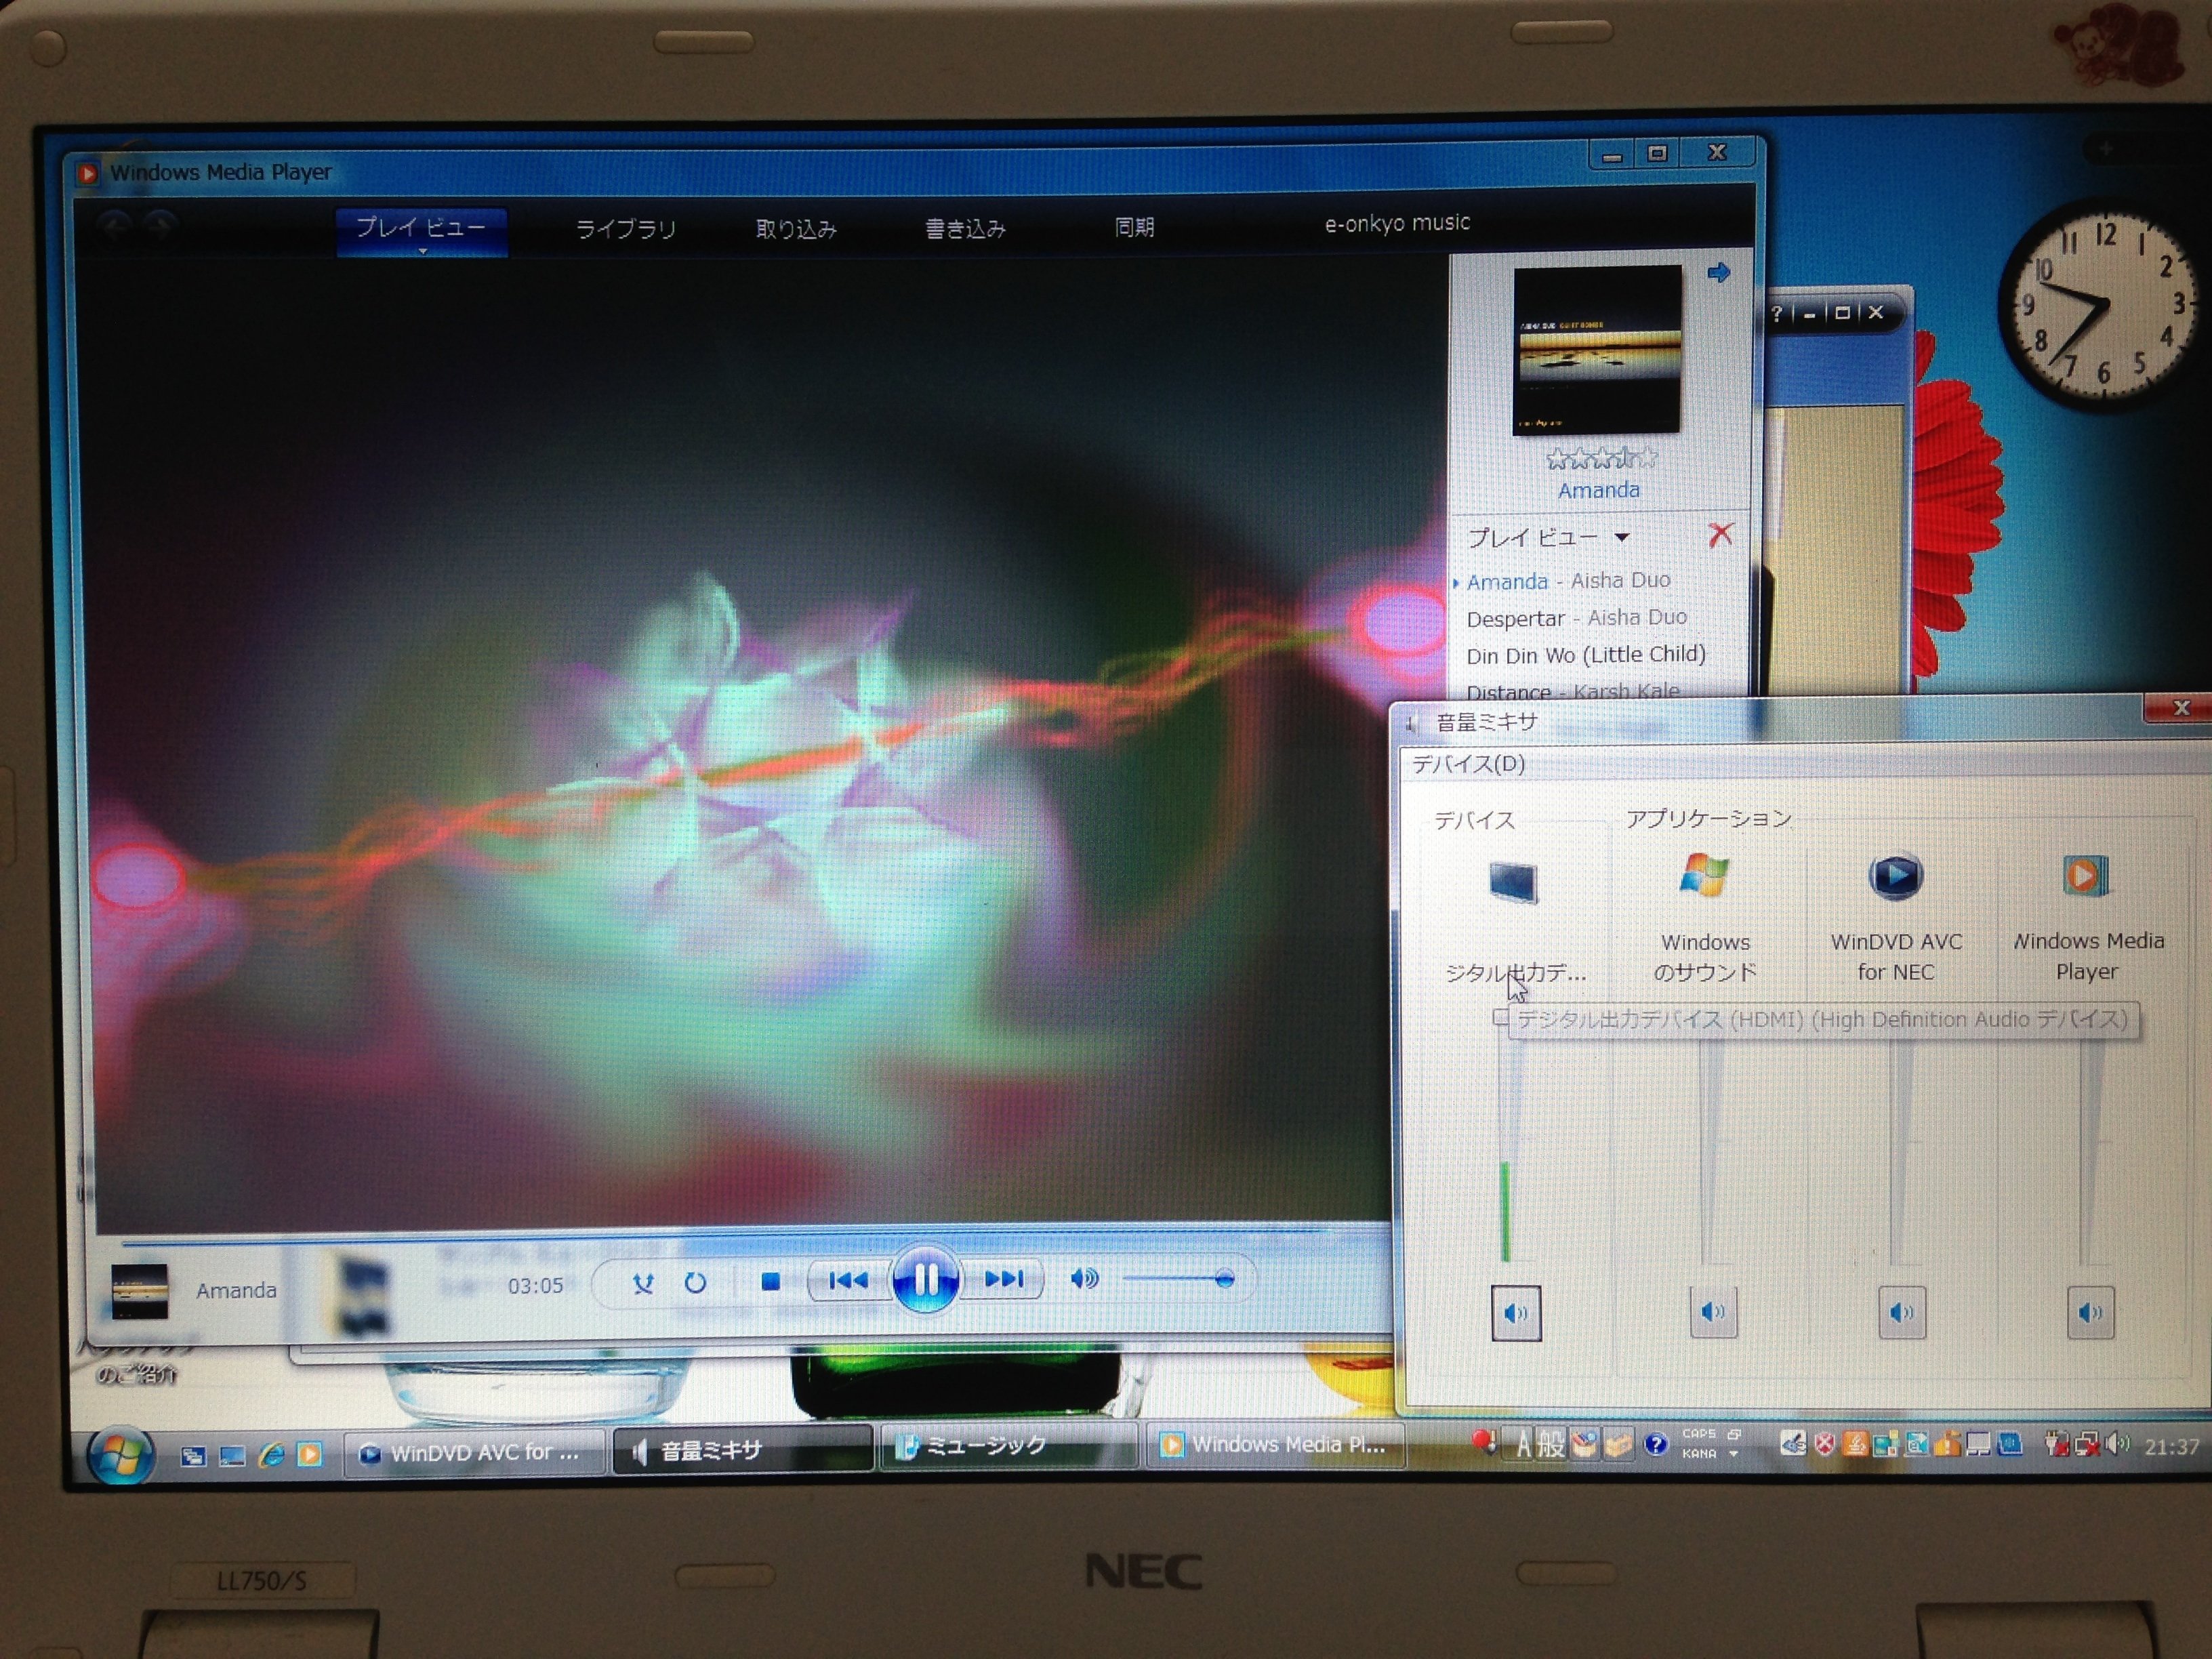The image size is (2212, 1659).
Task: Launch Internet Explorer from Quick Launch
Action: pos(271,1455)
